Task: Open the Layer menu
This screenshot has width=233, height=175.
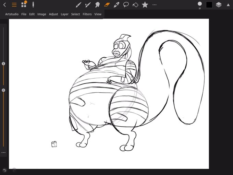Action: (64, 14)
